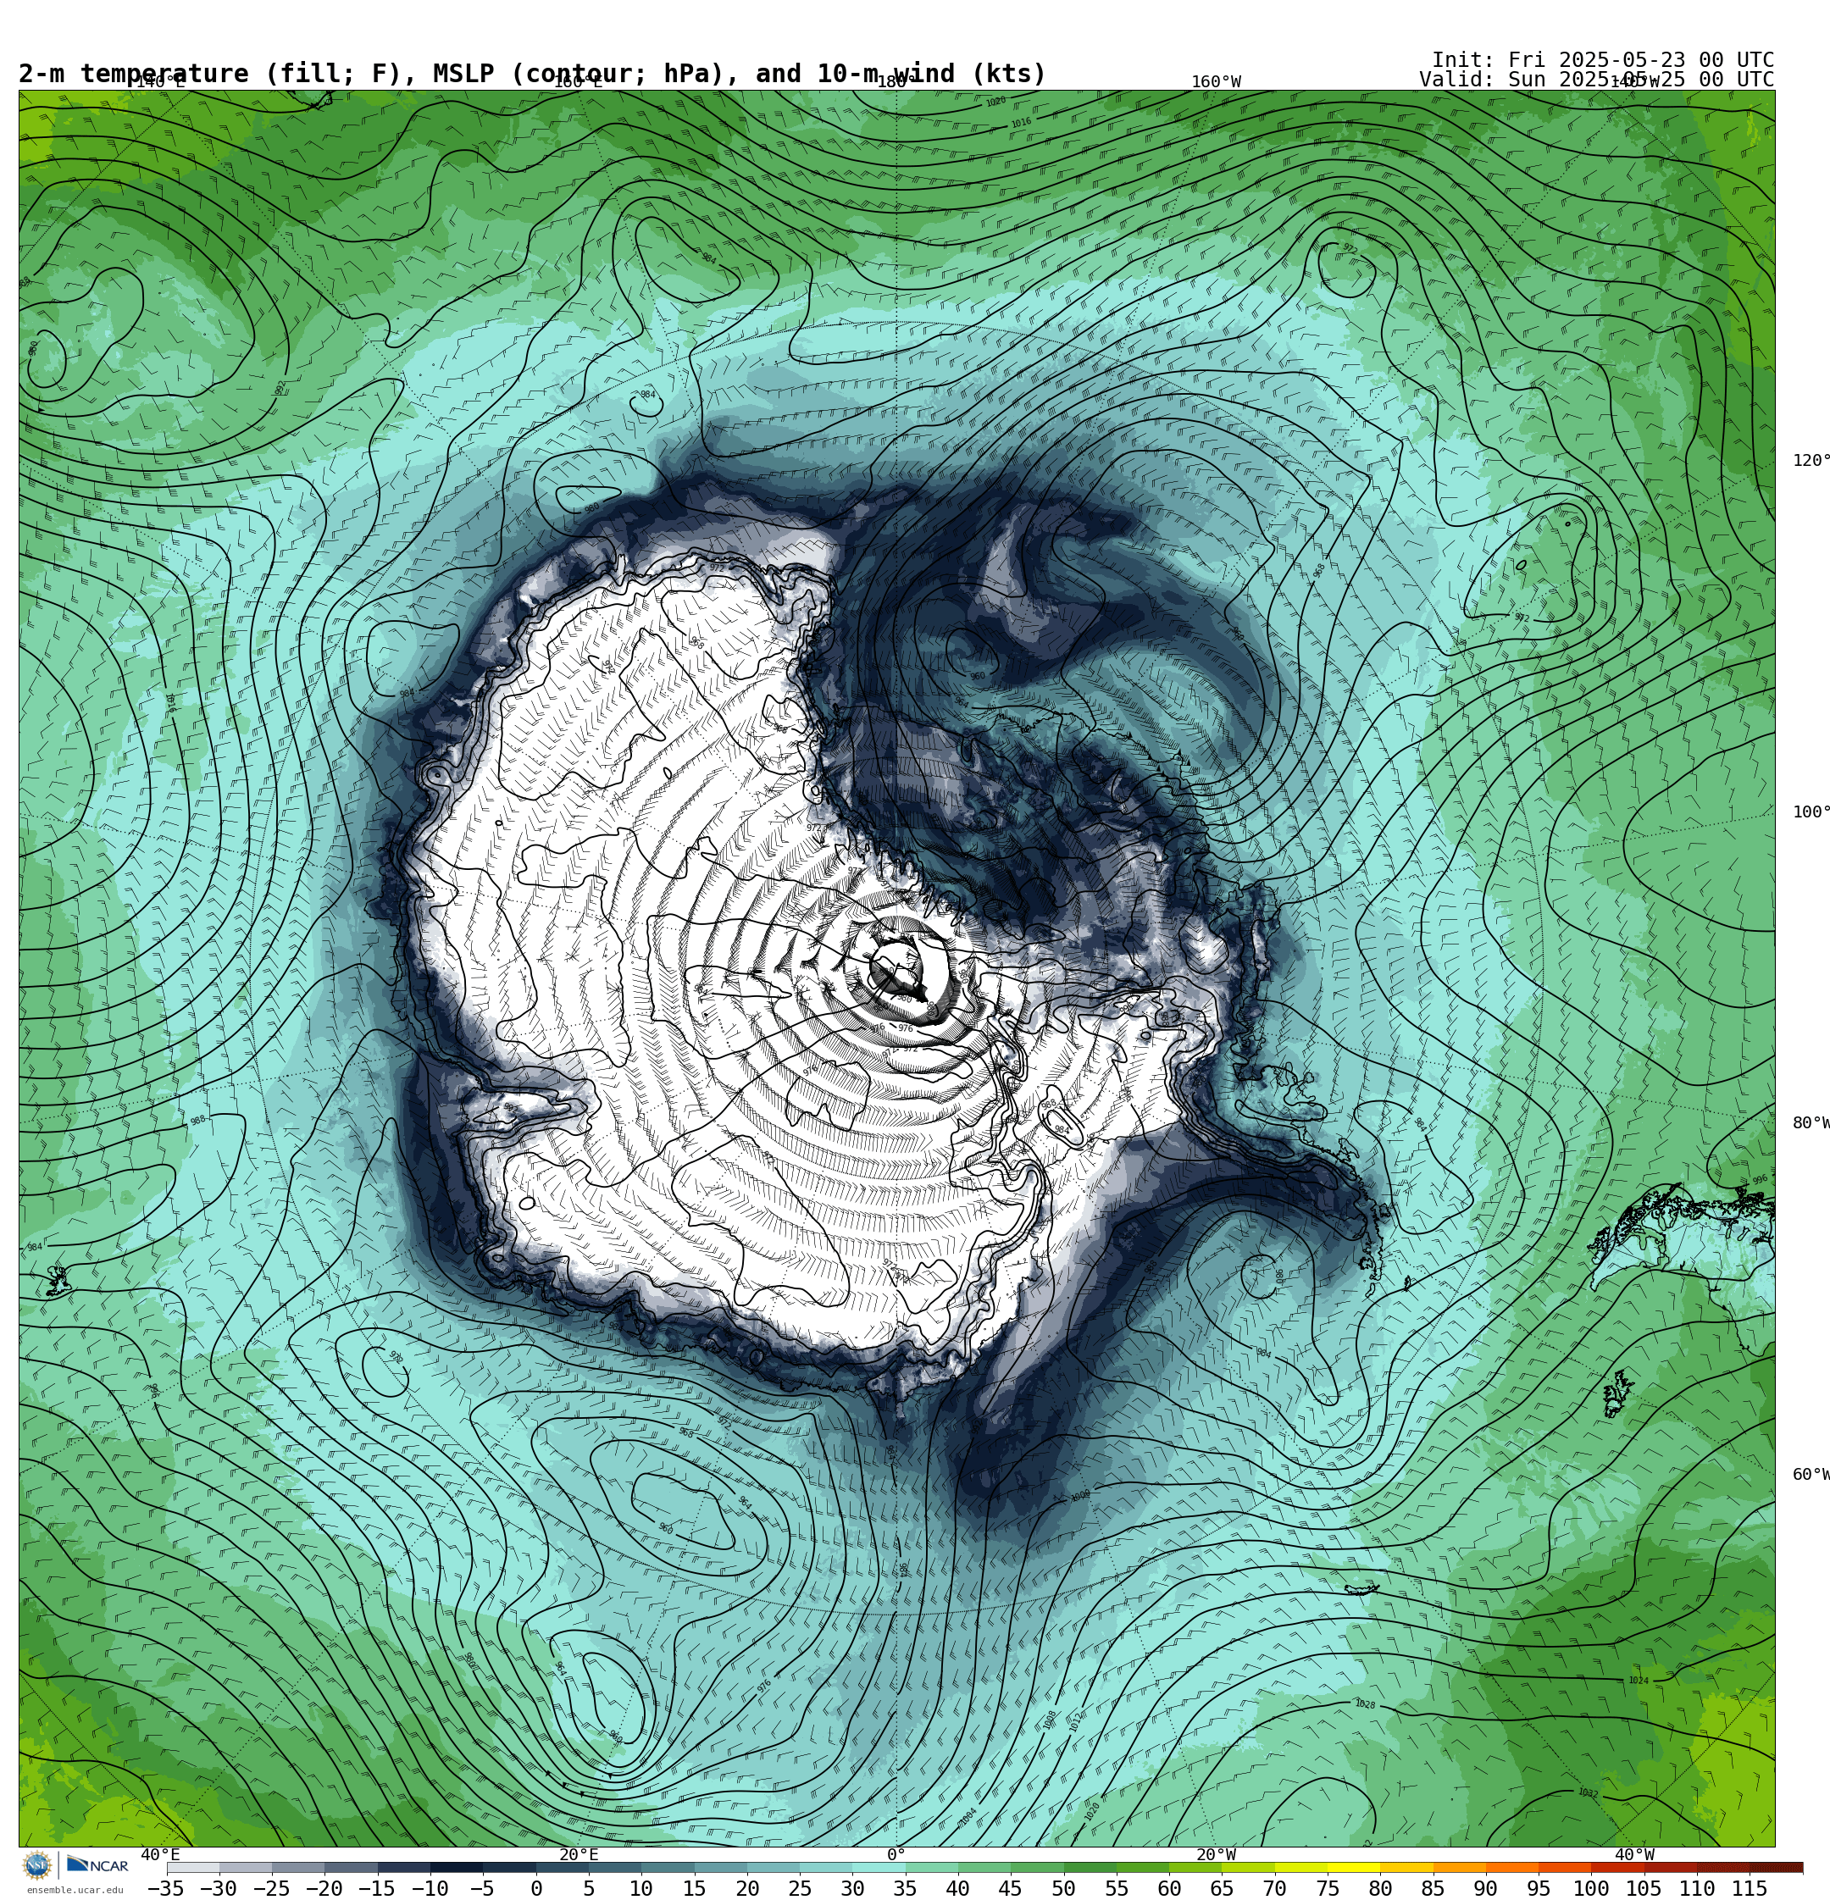Screen dimensions: 1830x1900
Task: Click the 0 colorbar tick label
Action: pyautogui.click(x=536, y=1888)
